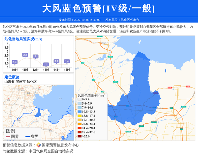This screenshot has width=198, height=155.
Task: Click the wind speed marker above 12时
Action: tap(35, 56)
